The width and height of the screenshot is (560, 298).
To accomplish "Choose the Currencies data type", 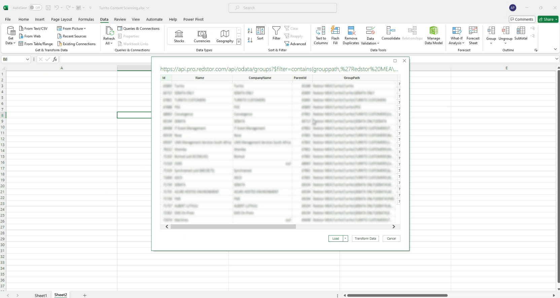I will pos(202,36).
